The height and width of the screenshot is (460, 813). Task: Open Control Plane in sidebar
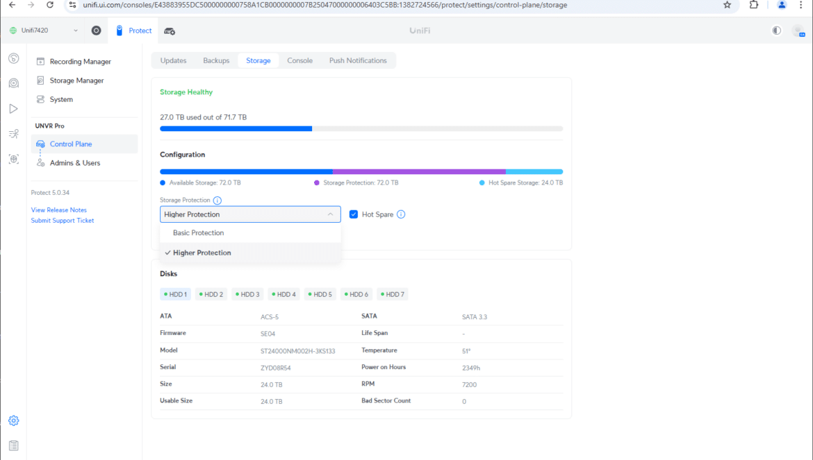point(85,144)
